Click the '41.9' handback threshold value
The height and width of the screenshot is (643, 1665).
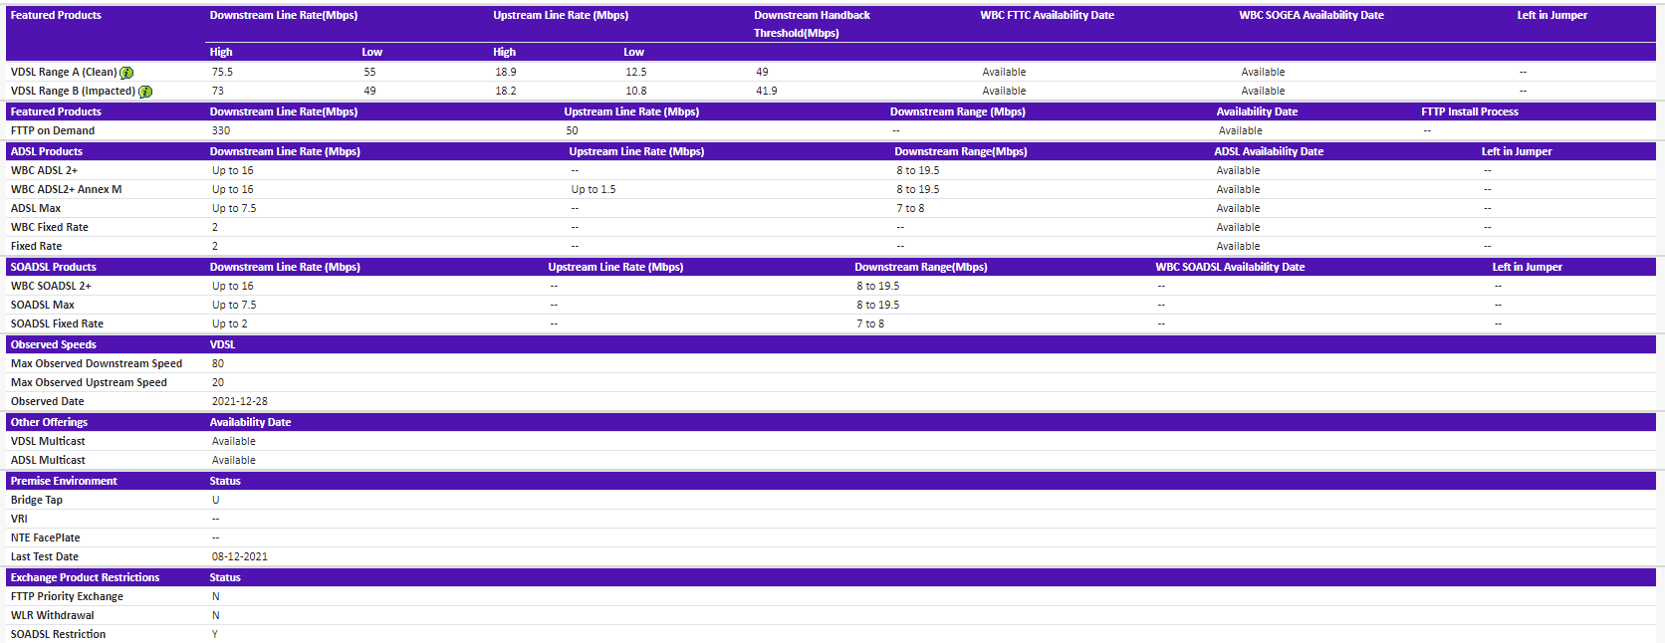pyautogui.click(x=767, y=91)
